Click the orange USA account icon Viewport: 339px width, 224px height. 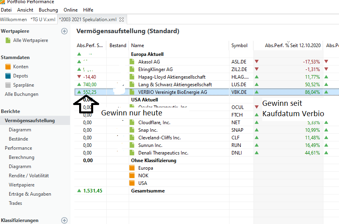click(132, 183)
